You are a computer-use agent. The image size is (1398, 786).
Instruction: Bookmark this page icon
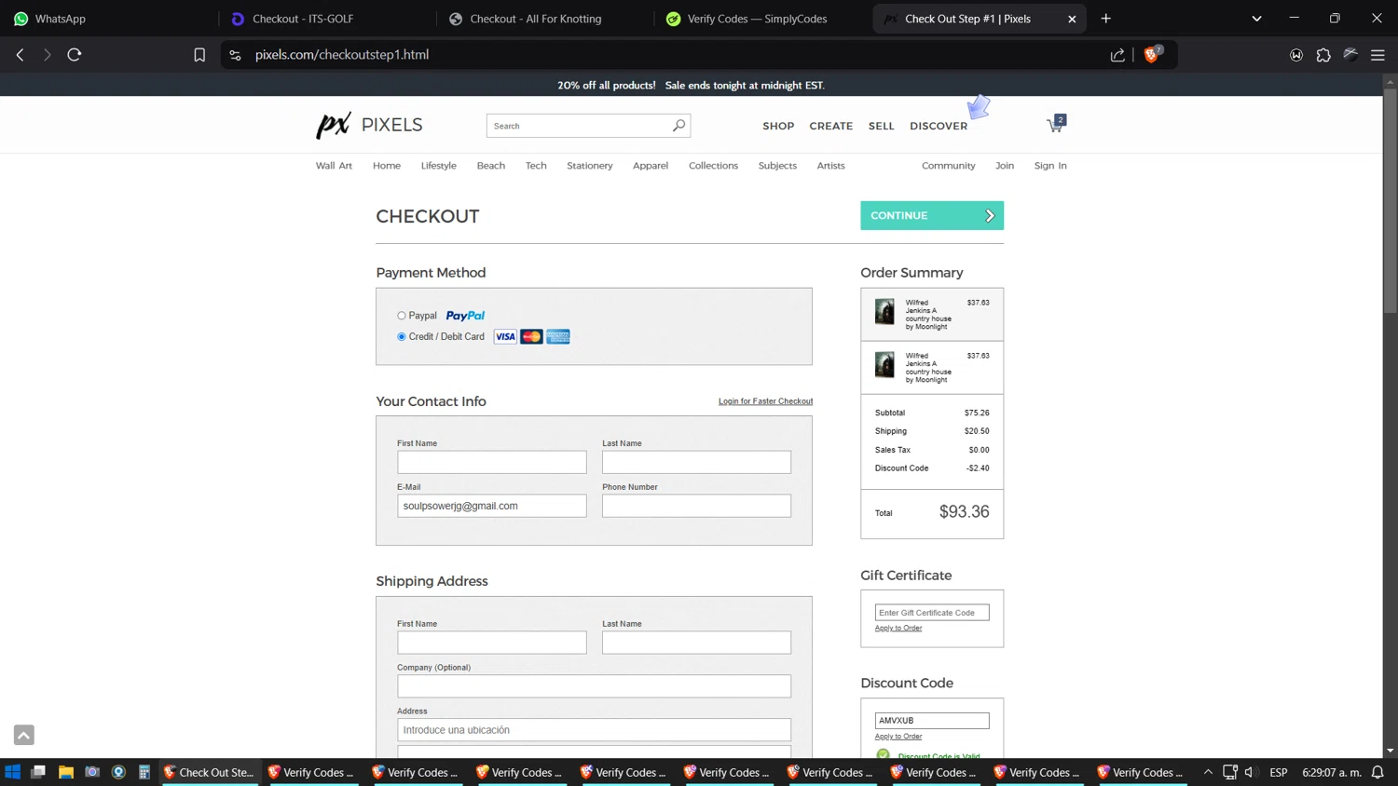coord(199,55)
